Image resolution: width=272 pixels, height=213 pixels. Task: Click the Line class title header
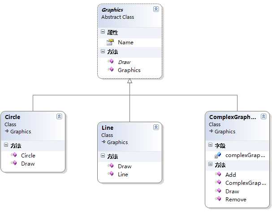pos(108,128)
